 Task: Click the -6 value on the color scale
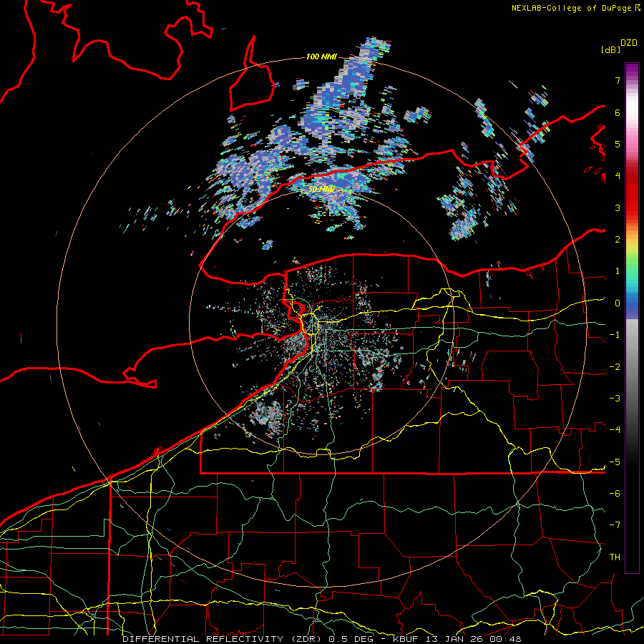pyautogui.click(x=615, y=494)
